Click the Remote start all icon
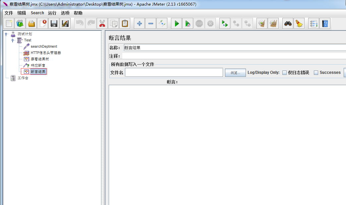Image resolution: width=346 pixels, height=205 pixels. point(225,24)
